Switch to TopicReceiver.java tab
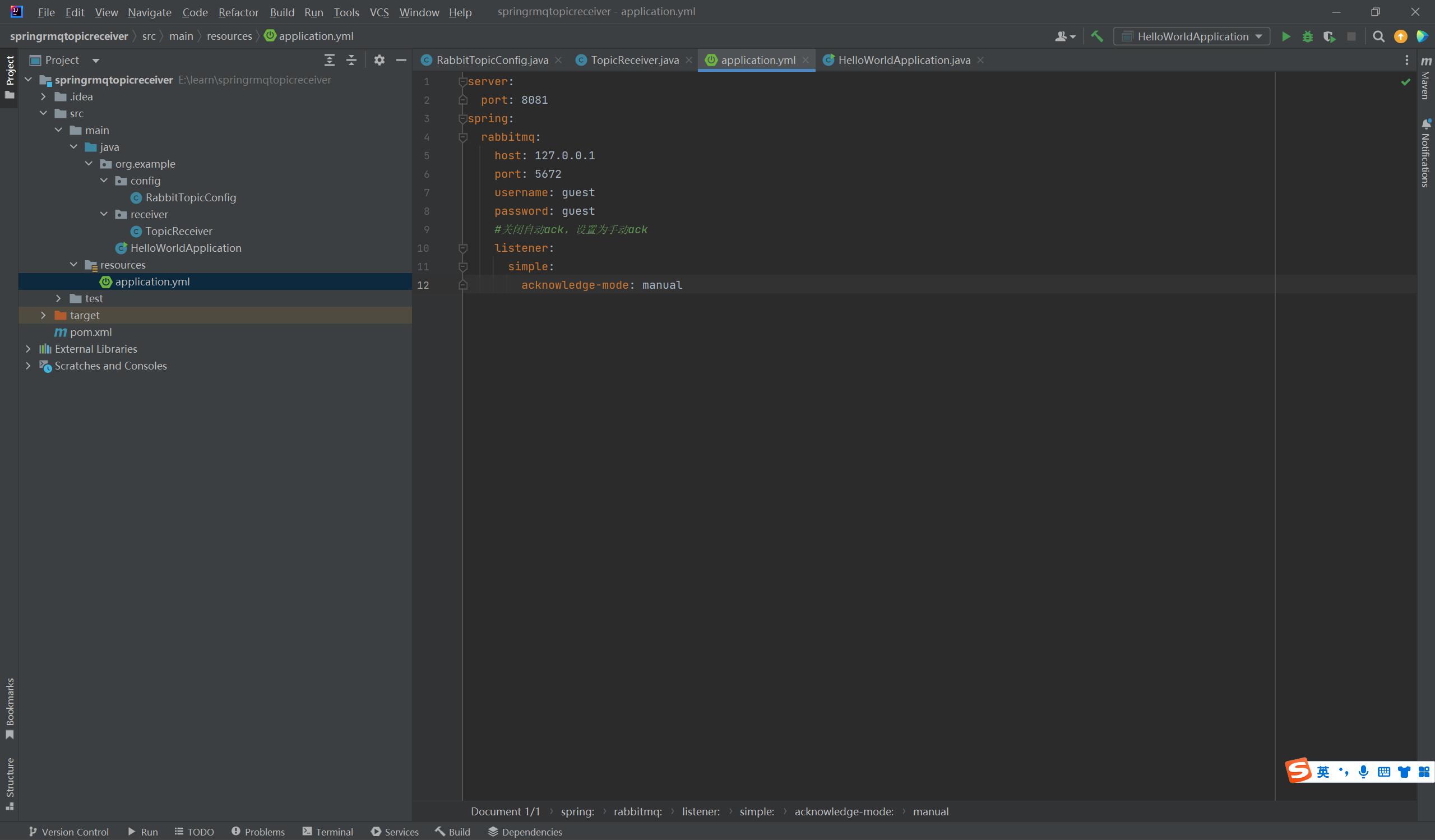Screen dimensions: 1435x840 [x=634, y=60]
